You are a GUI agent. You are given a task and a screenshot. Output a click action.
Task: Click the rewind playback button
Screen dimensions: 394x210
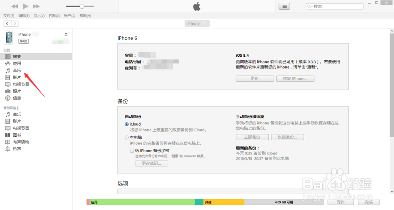pyautogui.click(x=15, y=6)
